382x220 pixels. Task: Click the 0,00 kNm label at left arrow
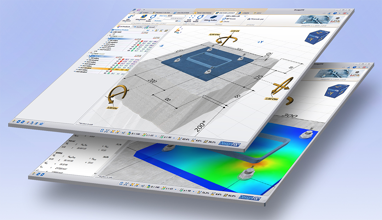112,108
